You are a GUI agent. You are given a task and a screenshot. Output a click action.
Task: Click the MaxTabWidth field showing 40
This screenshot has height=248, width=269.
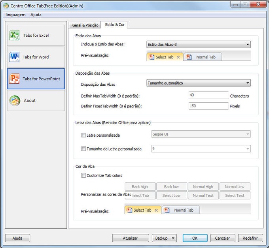click(208, 95)
